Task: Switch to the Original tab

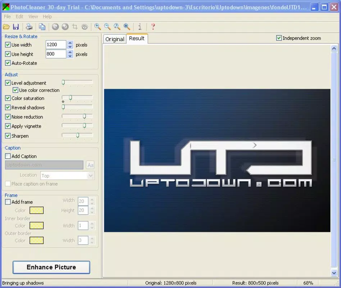Action: [115, 39]
